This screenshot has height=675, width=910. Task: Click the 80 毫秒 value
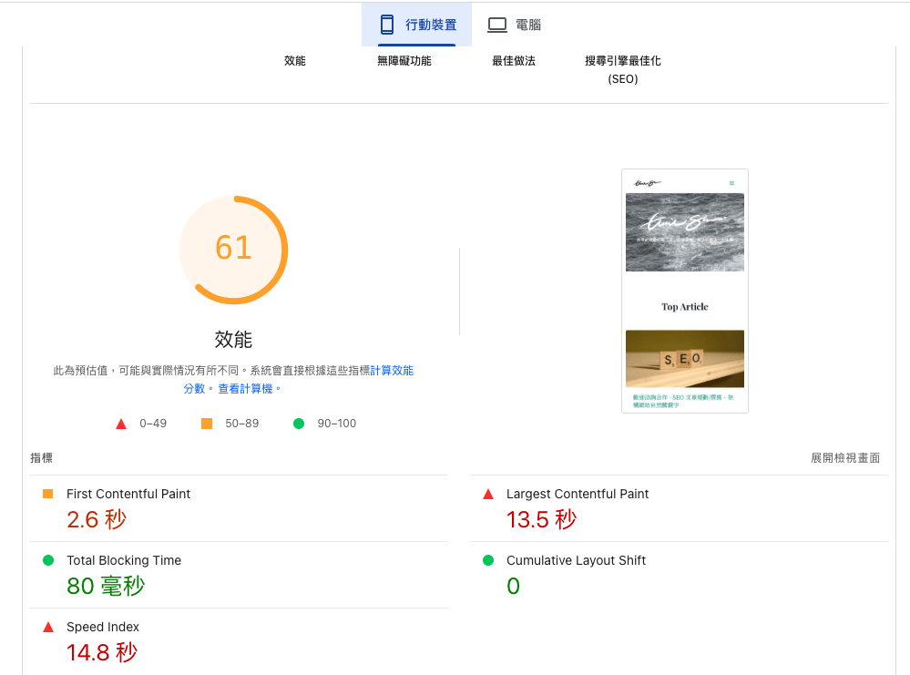coord(106,586)
